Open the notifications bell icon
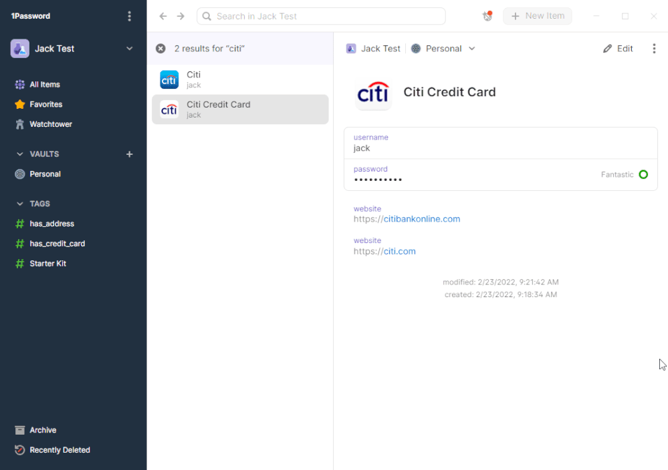668x470 pixels. coord(487,16)
